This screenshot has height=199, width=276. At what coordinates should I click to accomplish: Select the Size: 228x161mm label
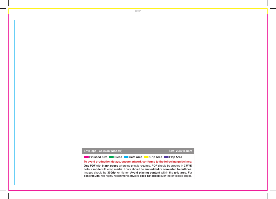pyautogui.click(x=180, y=151)
